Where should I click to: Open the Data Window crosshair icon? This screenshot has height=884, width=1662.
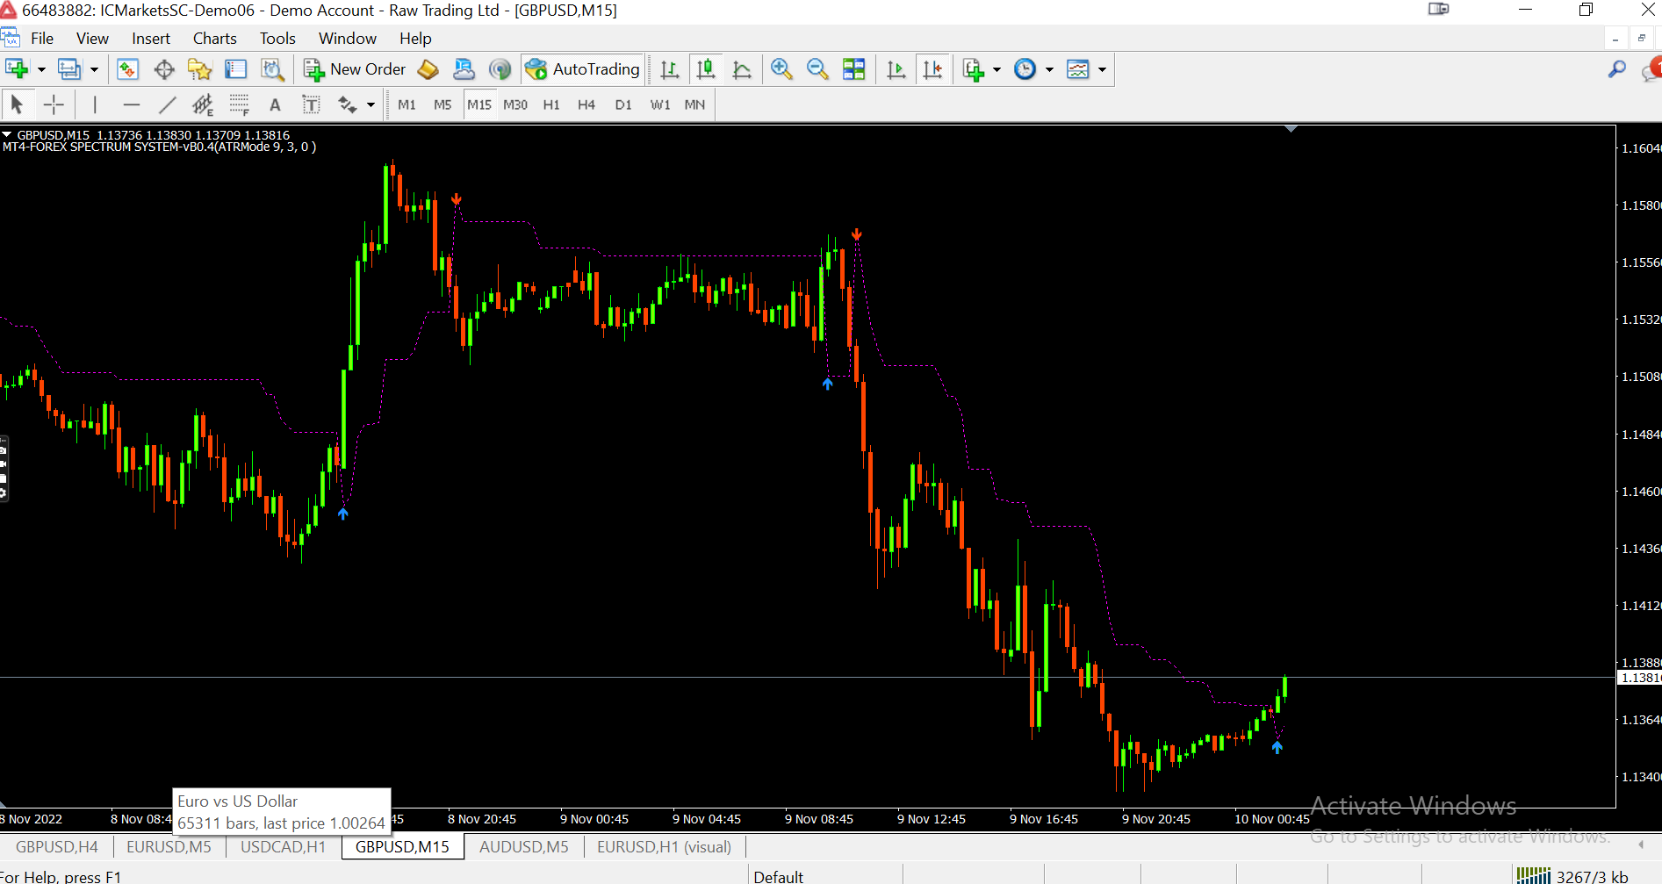[x=164, y=69]
